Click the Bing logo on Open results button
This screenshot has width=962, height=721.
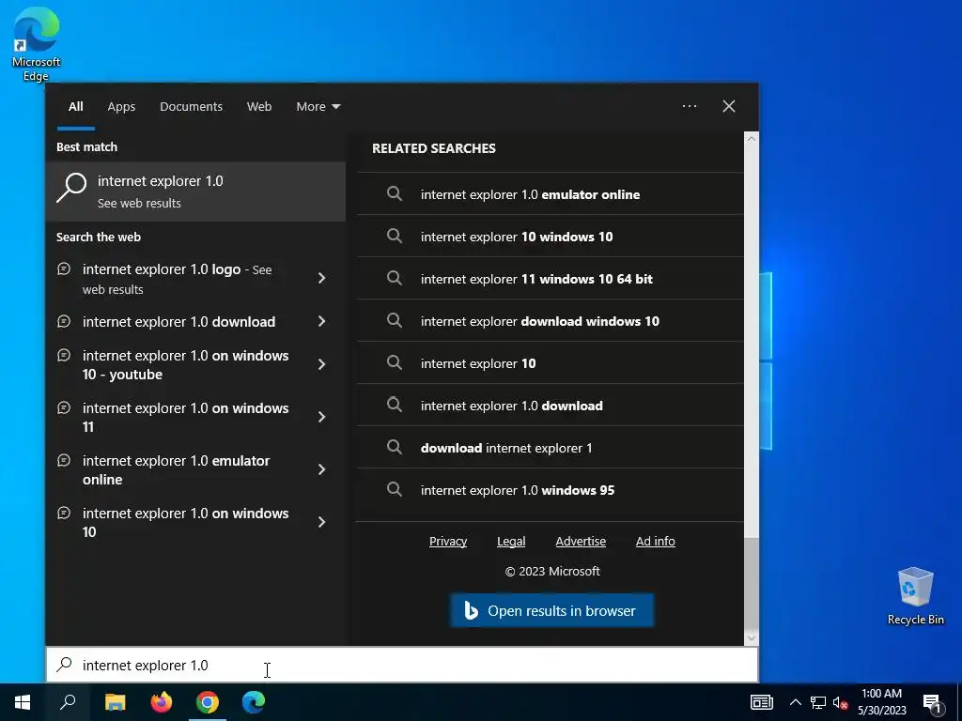click(471, 610)
